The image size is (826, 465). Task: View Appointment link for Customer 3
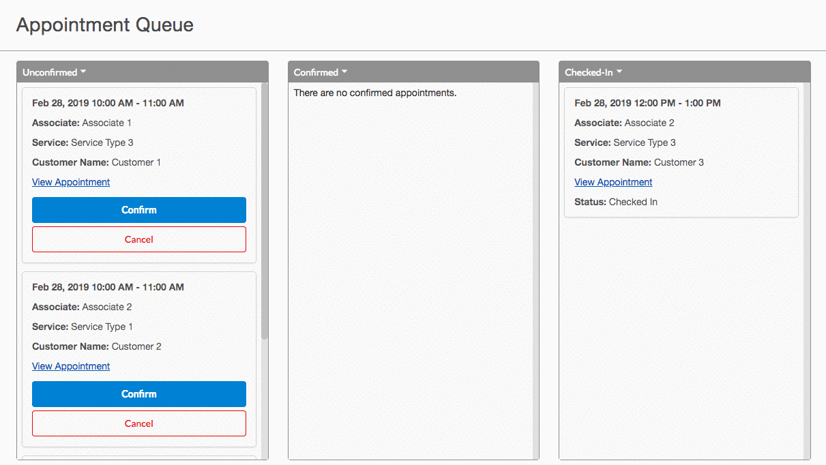[x=613, y=182]
